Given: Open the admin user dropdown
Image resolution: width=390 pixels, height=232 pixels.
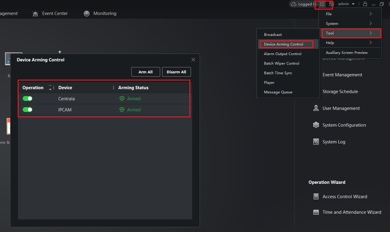Looking at the screenshot, I should (x=346, y=4).
